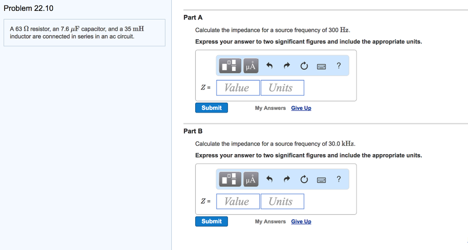Click the redo arrow in Part A

[287, 66]
